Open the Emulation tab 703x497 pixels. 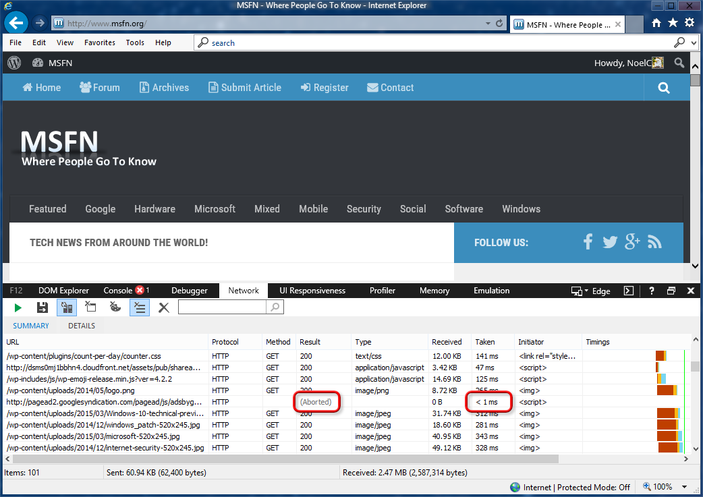coord(491,291)
